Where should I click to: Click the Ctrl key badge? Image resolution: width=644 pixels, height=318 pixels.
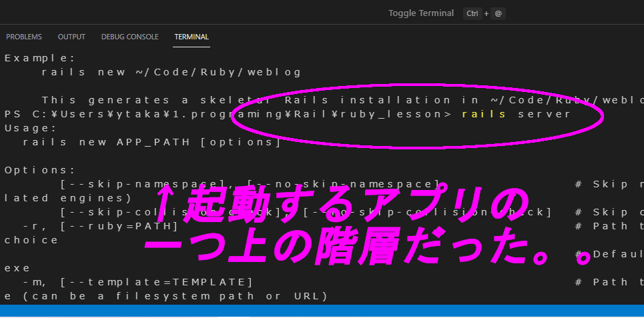tap(472, 13)
